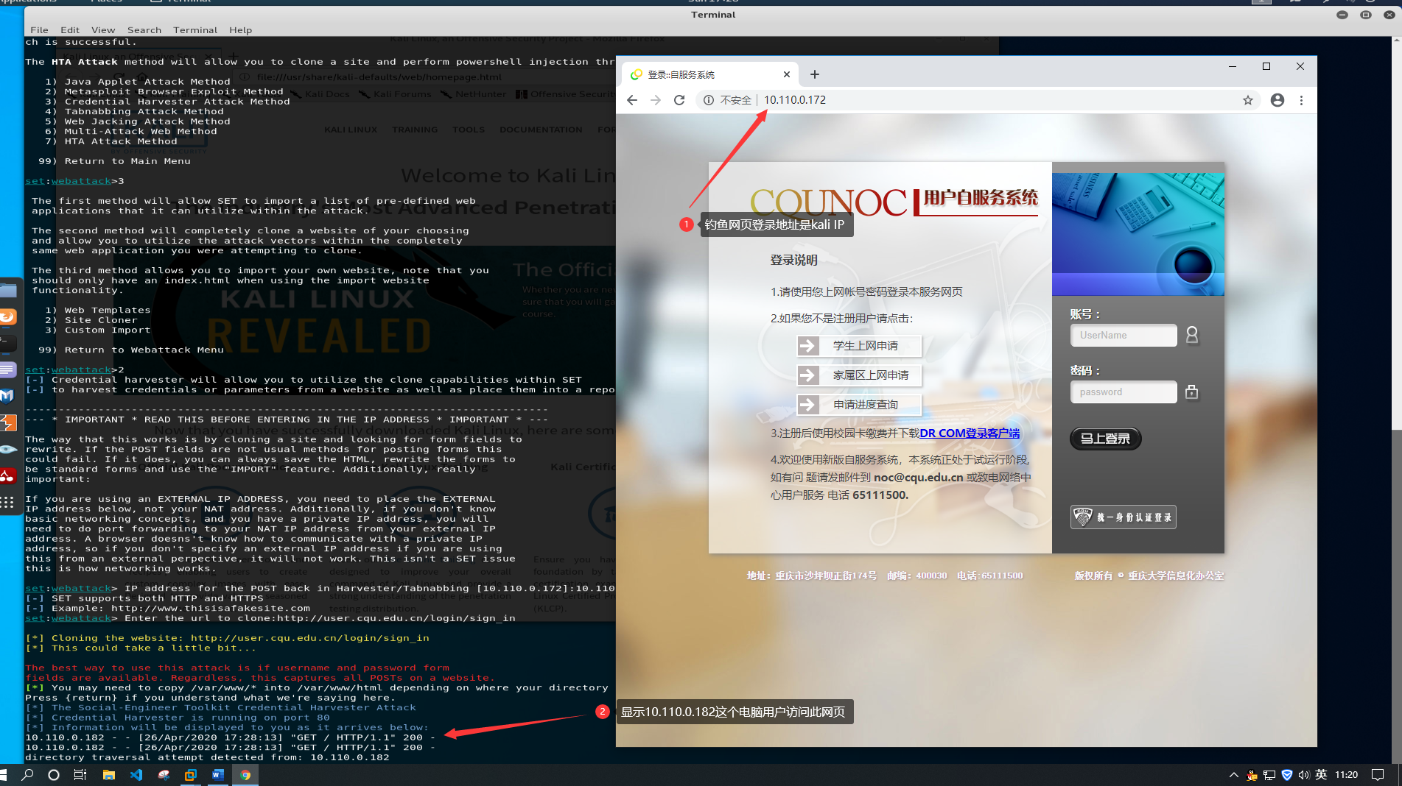Click 统一身份认证登录 button

[x=1124, y=517]
